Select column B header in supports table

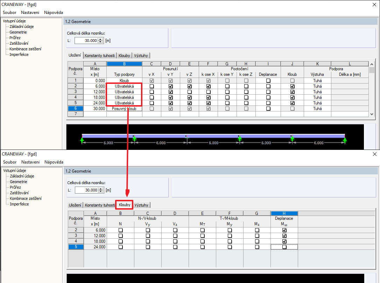point(124,64)
